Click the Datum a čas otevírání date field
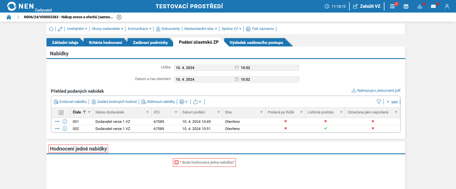The height and width of the screenshot is (189, 456). [204, 79]
